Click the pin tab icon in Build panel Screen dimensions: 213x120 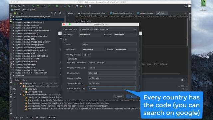[x=14, y=94]
